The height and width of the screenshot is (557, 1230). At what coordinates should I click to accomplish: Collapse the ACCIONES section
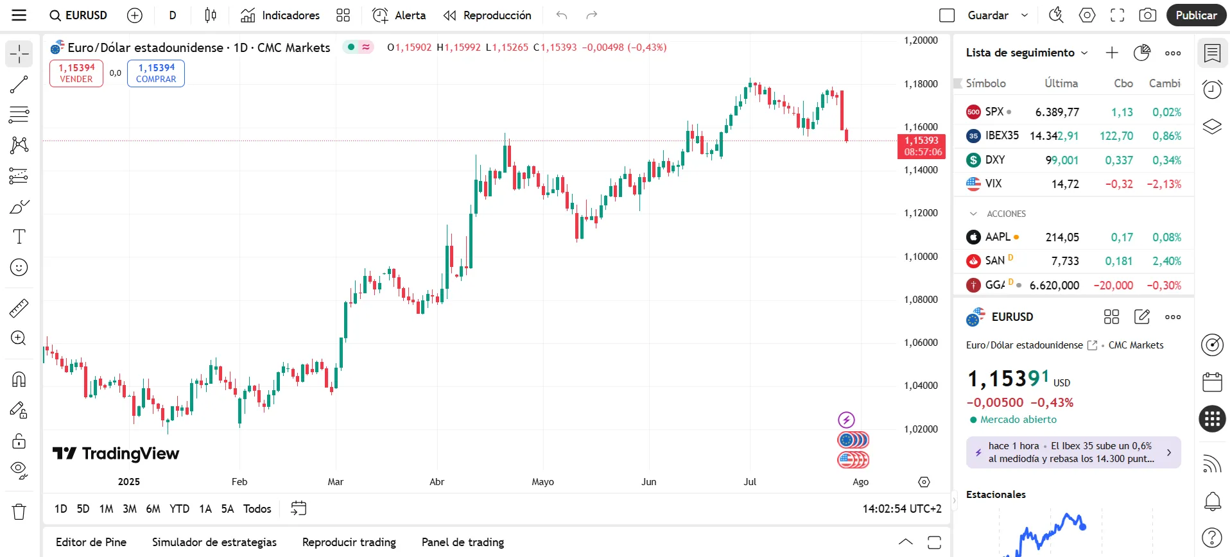(973, 214)
